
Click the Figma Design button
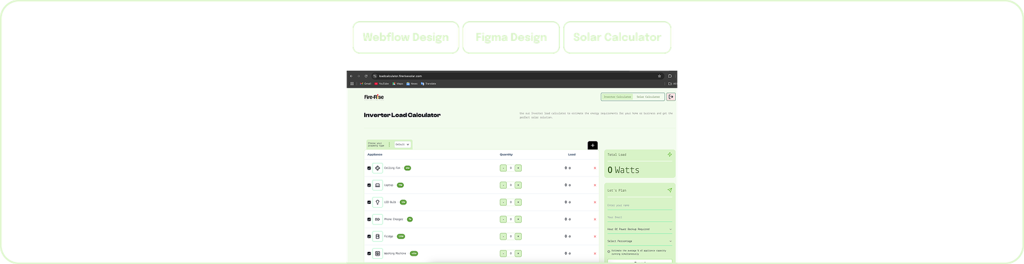pos(511,37)
